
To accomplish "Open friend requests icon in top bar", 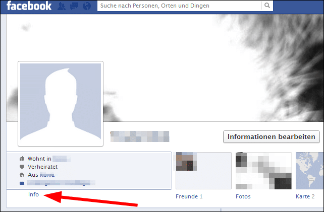I will (x=62, y=6).
